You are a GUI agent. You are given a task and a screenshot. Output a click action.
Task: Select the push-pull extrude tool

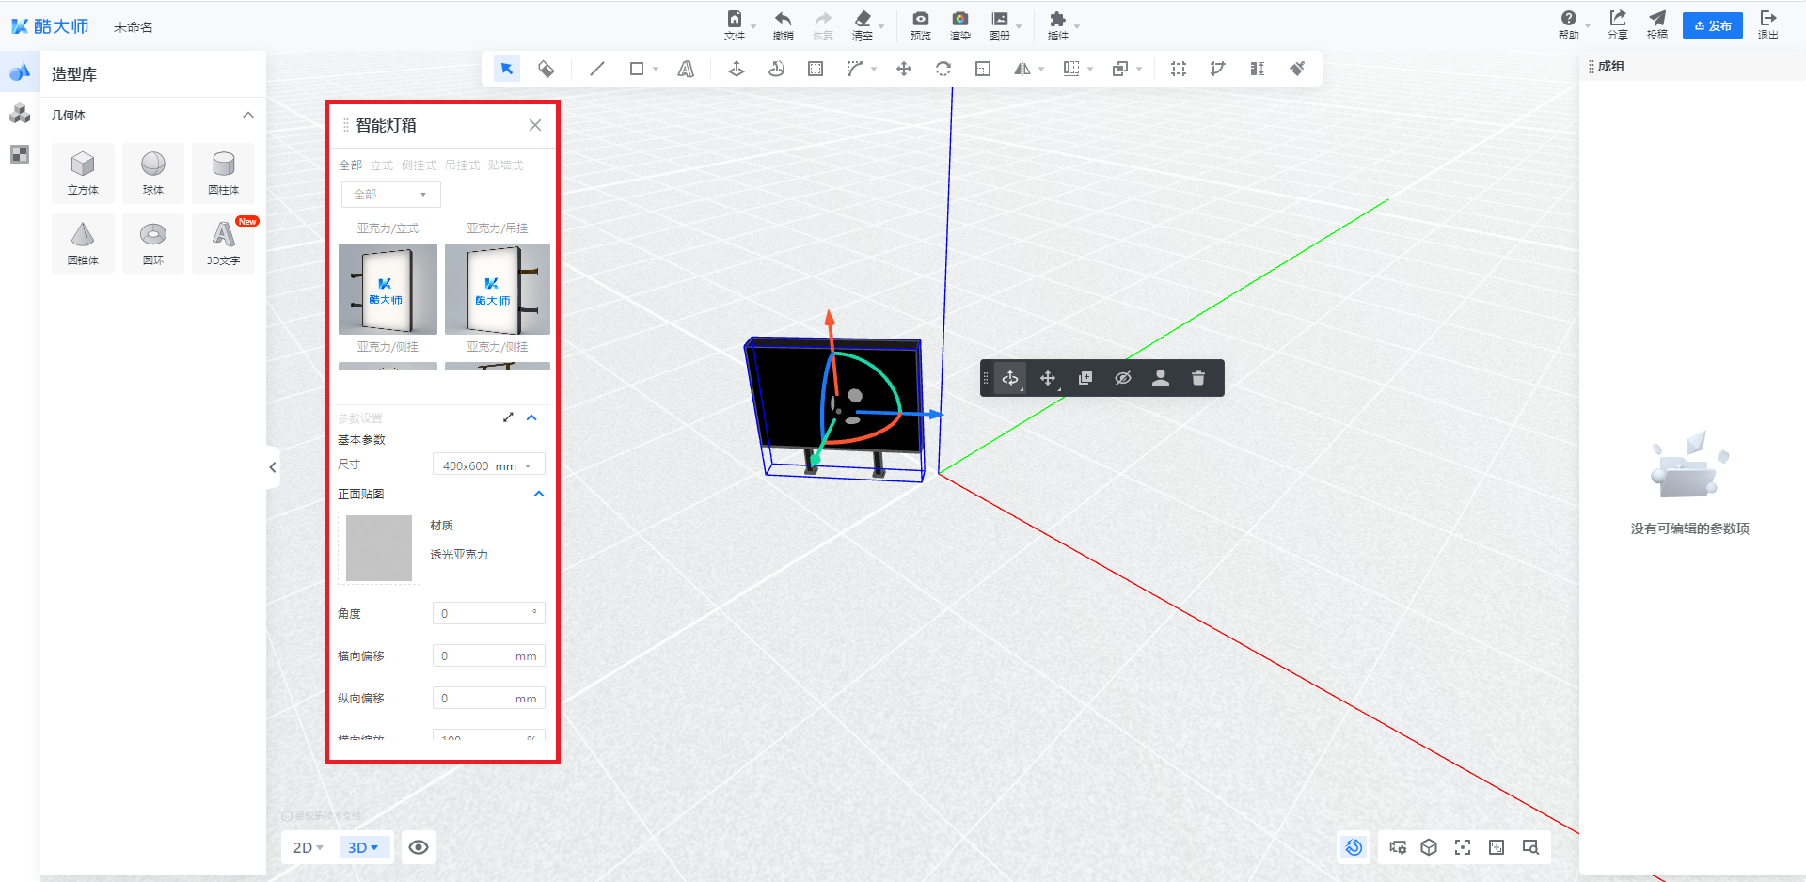pyautogui.click(x=737, y=69)
